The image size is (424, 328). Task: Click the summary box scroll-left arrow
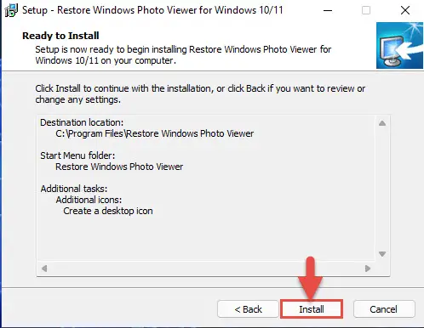44,269
